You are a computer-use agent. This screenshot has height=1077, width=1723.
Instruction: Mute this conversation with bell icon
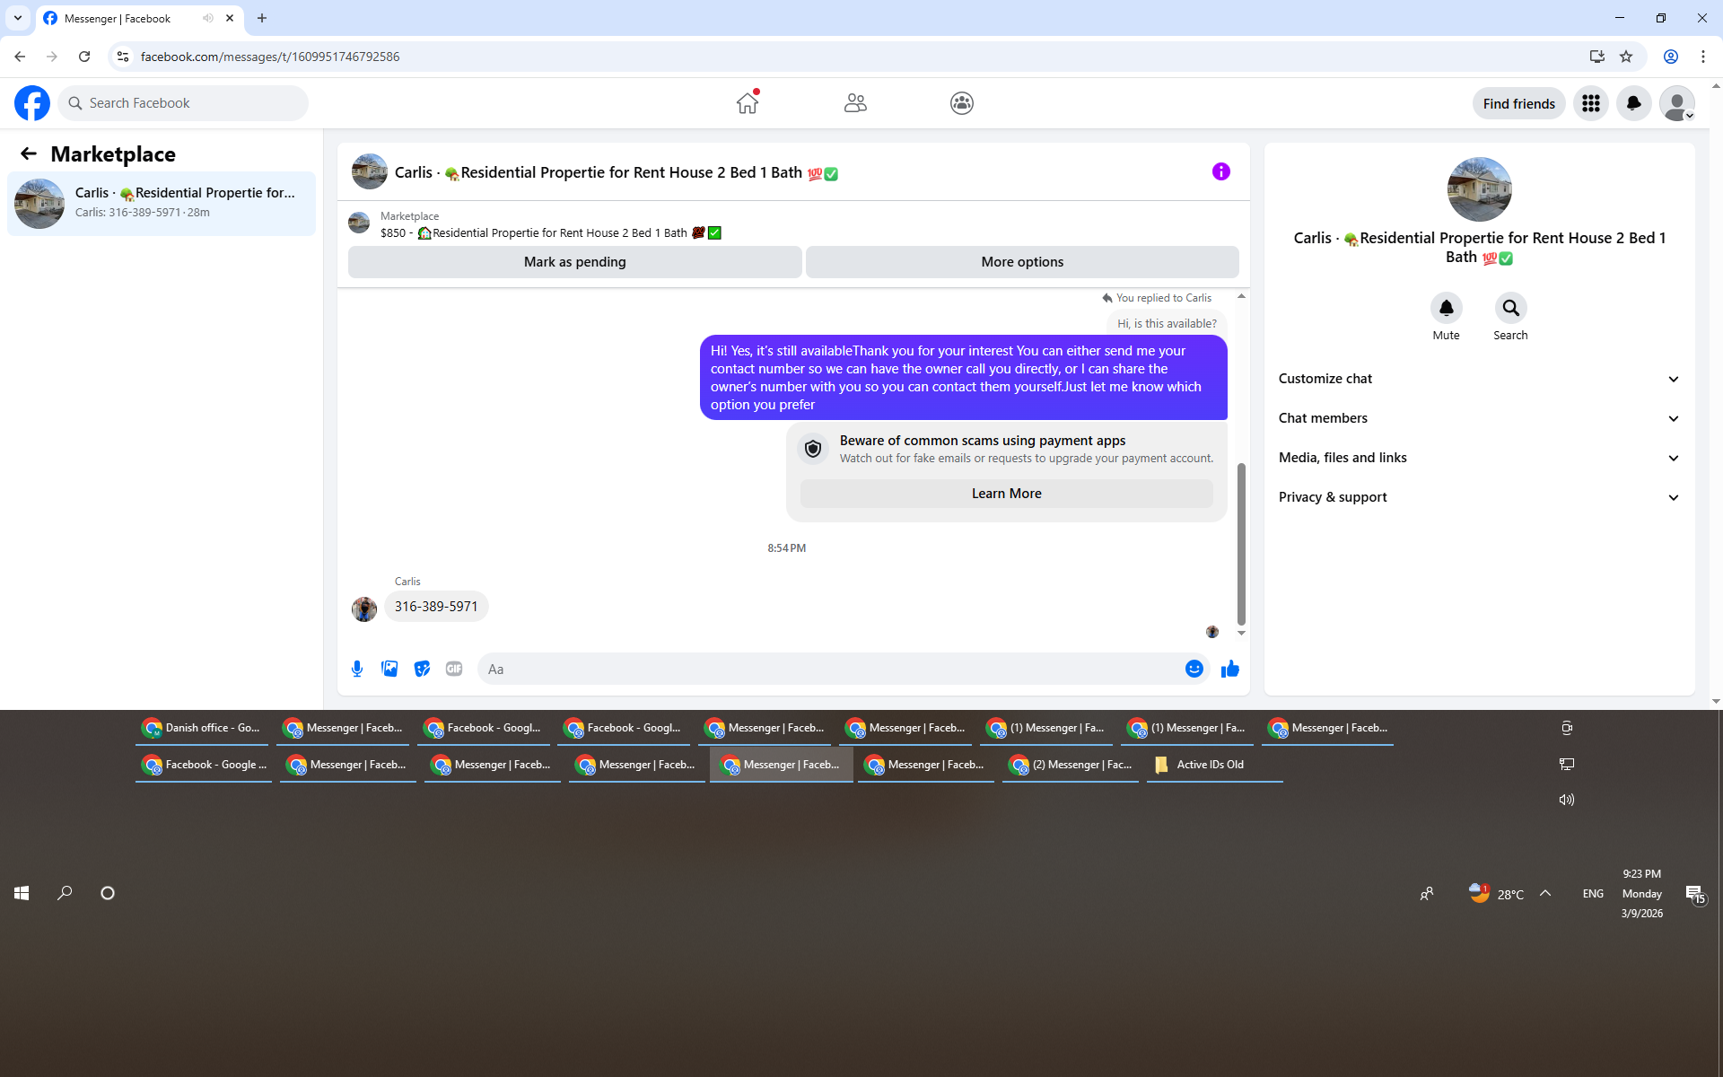pyautogui.click(x=1446, y=308)
